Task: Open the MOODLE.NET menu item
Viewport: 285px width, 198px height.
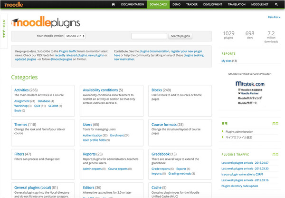Action: [260, 4]
